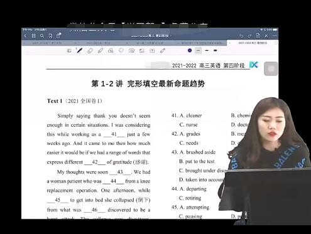Click blank number 41 in the passage
The image size is (311, 234).
pos(114,134)
